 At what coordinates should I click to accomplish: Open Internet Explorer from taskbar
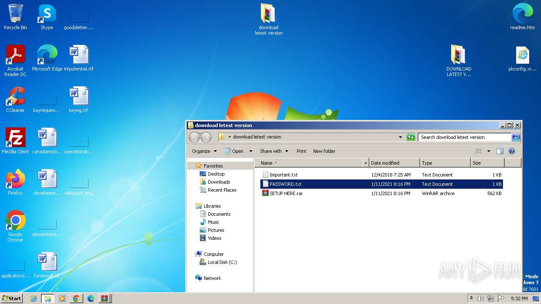coord(34,299)
